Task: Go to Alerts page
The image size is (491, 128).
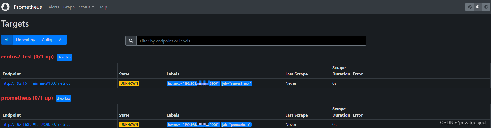Action: (54, 7)
